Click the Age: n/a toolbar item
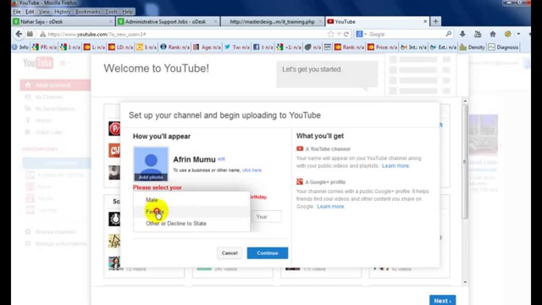This screenshot has width=542, height=305. pyautogui.click(x=207, y=47)
